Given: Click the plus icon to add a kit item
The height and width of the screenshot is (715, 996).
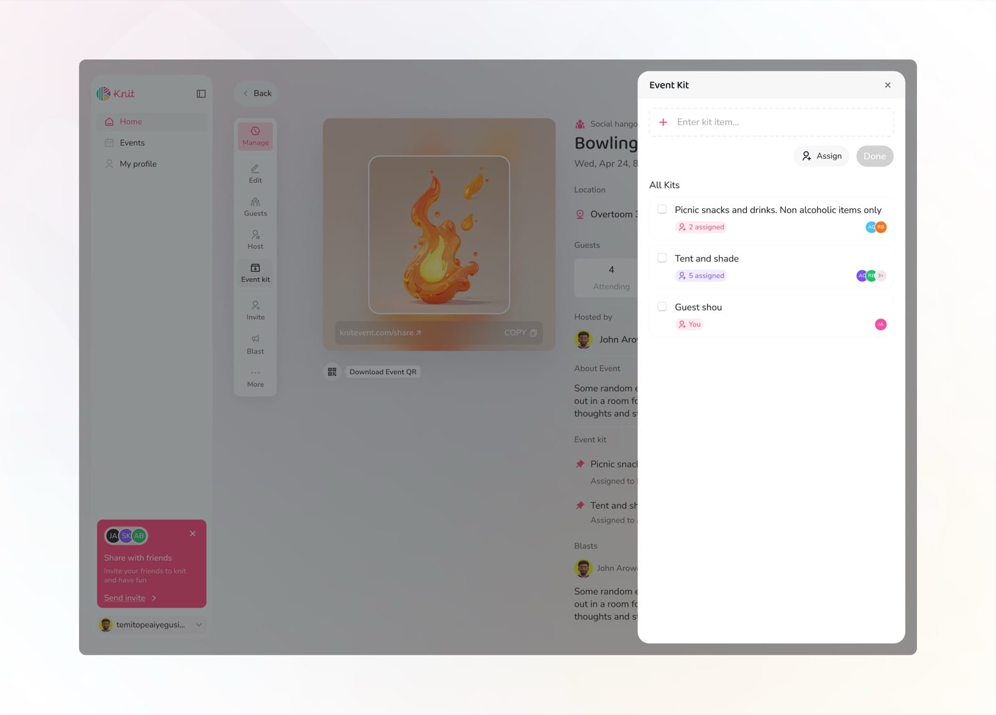Looking at the screenshot, I should click(x=663, y=123).
